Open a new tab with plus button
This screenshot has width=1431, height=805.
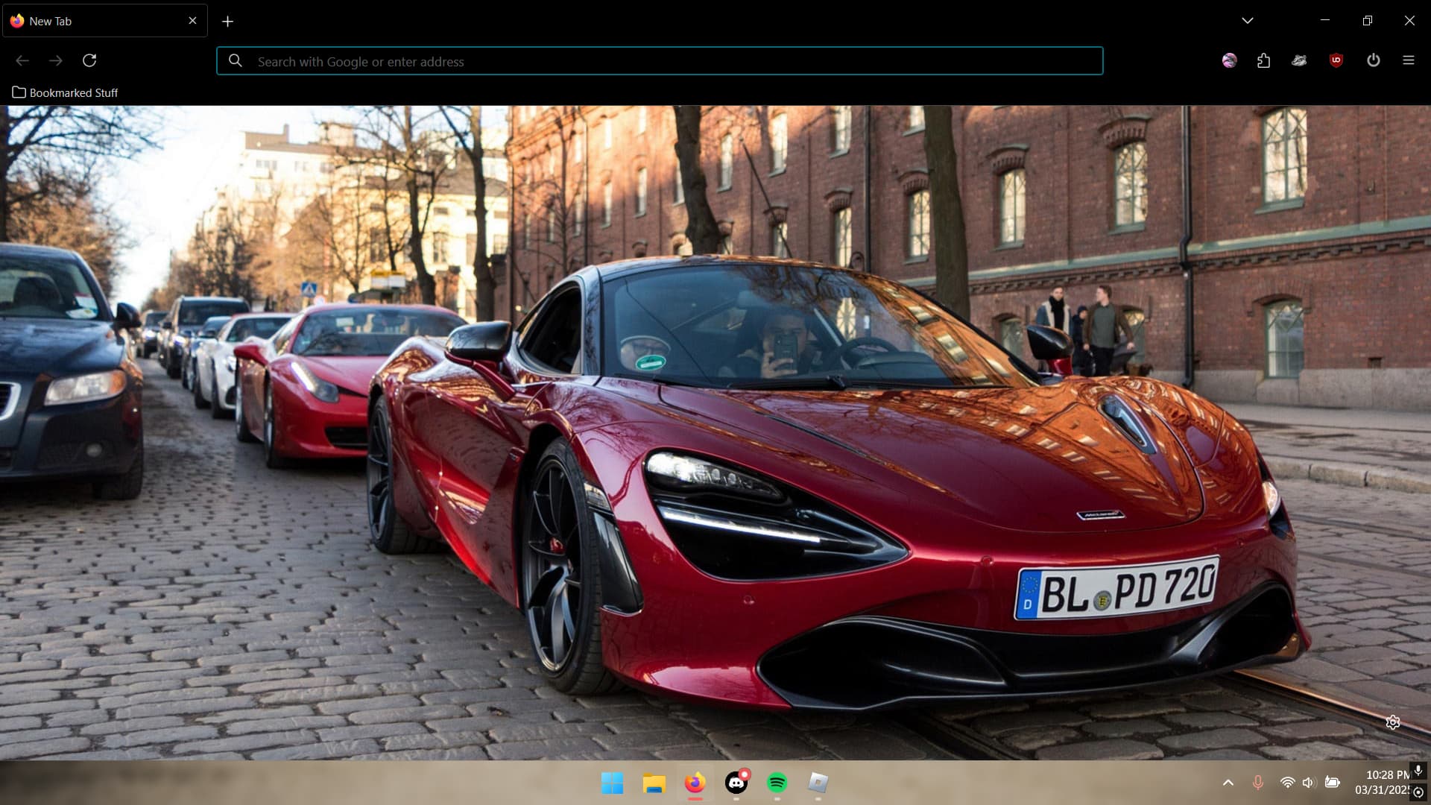(227, 22)
